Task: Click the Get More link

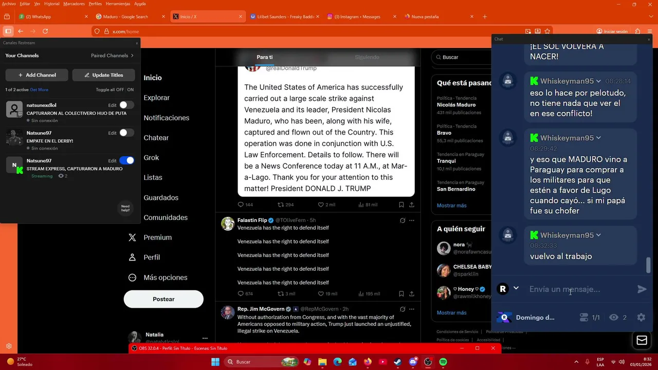Action: click(39, 90)
